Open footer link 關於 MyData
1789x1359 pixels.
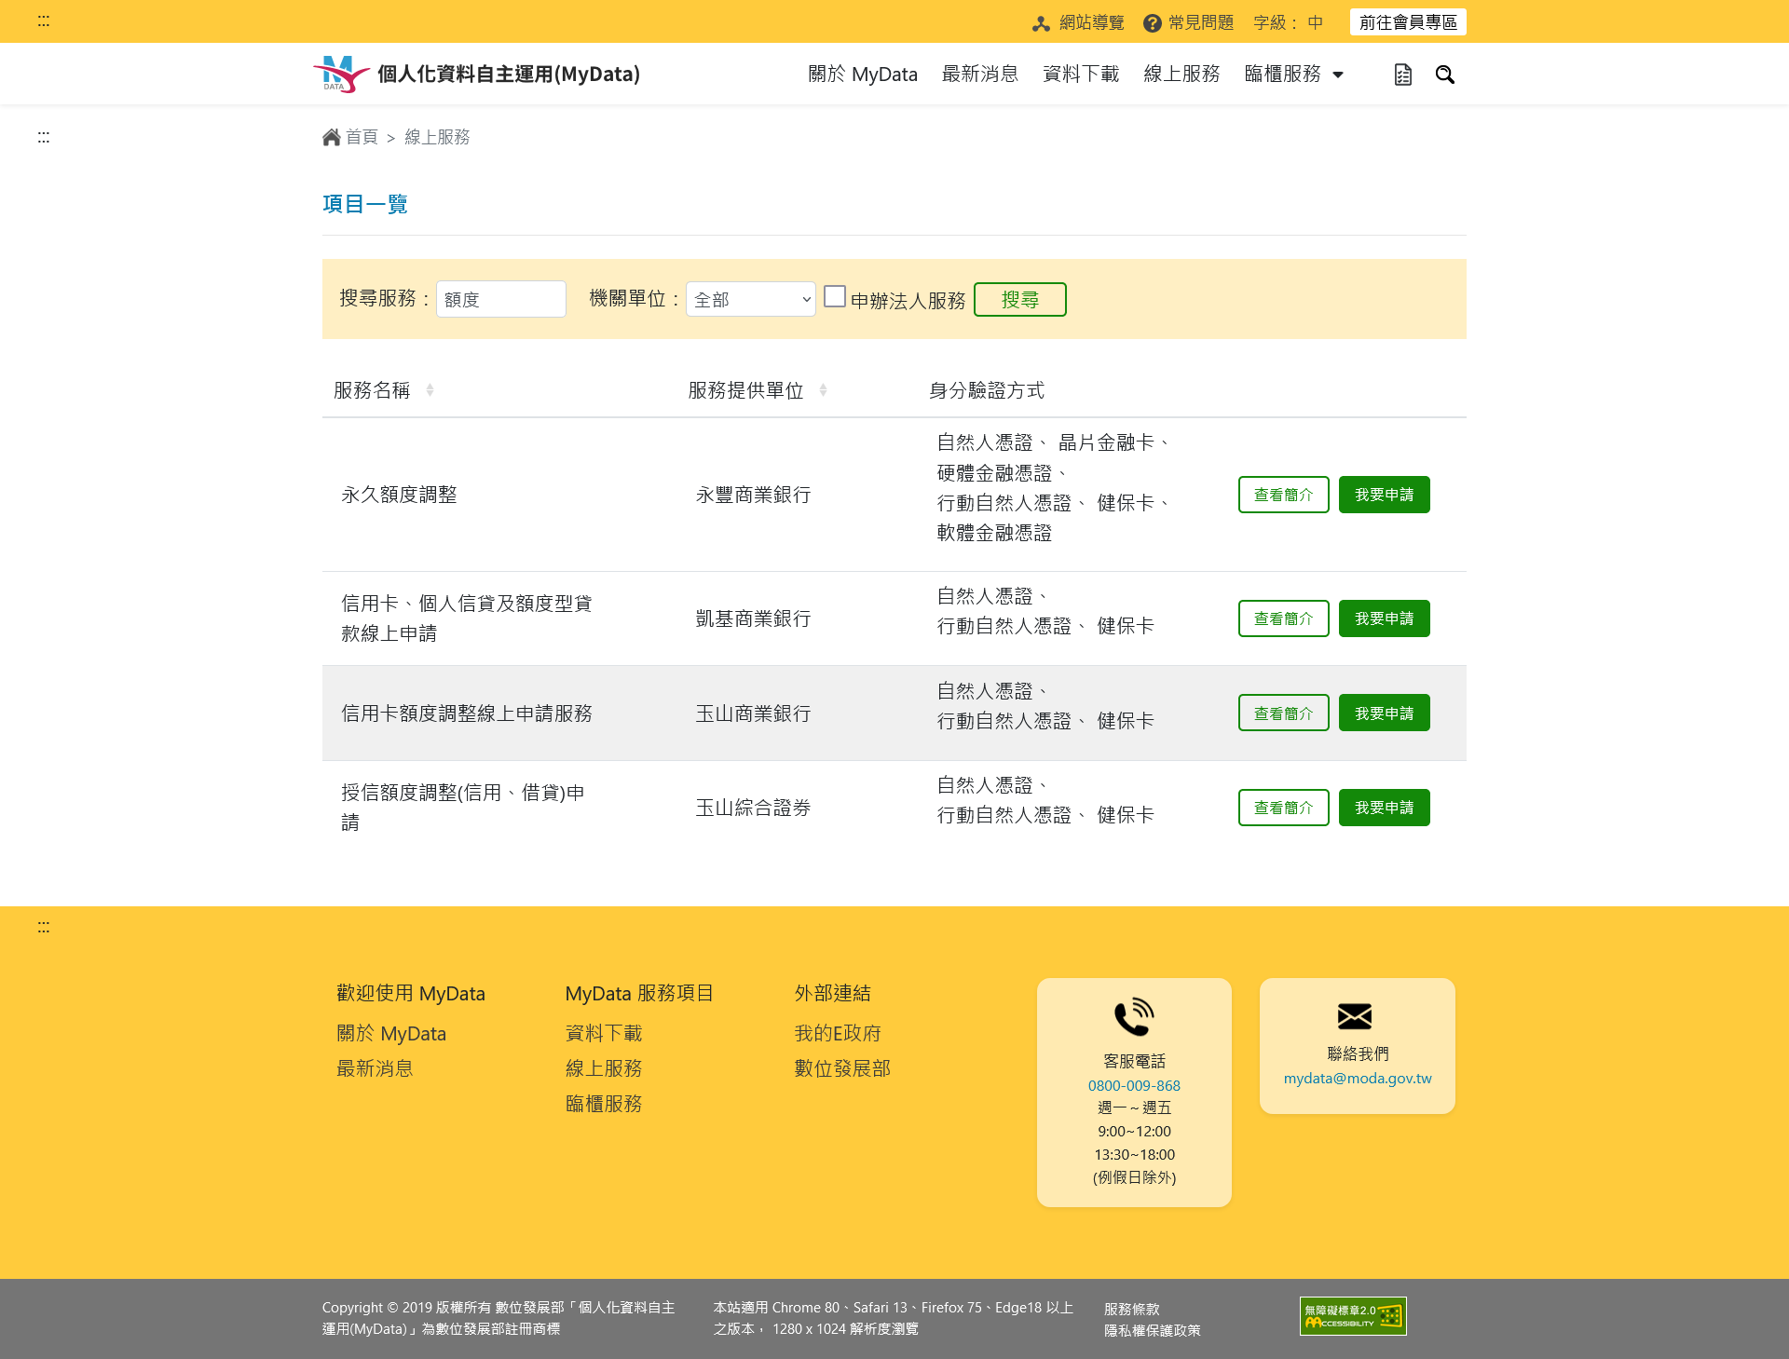point(391,1033)
